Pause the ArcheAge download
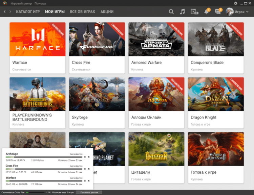Viewport: 254px width, 195px height. point(85,157)
